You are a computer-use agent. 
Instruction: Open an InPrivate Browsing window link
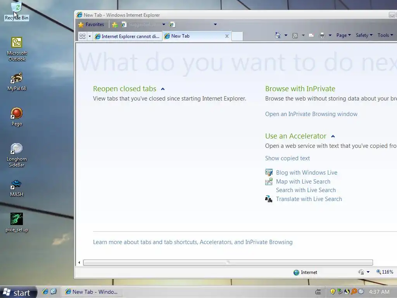(x=311, y=114)
